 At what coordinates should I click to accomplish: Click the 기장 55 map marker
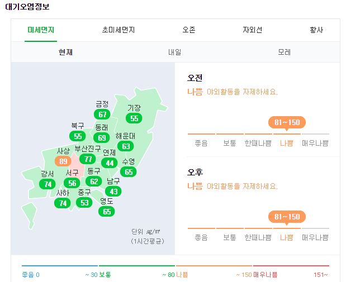click(134, 118)
